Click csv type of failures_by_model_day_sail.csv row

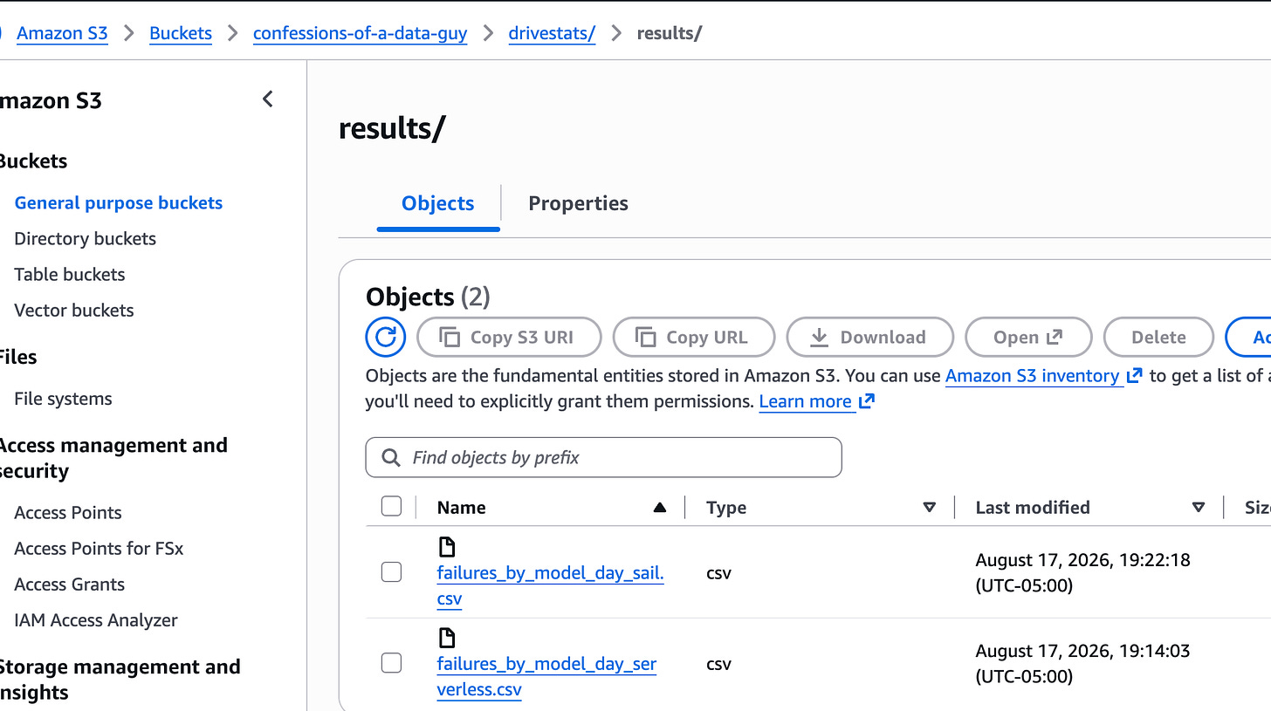click(x=718, y=573)
